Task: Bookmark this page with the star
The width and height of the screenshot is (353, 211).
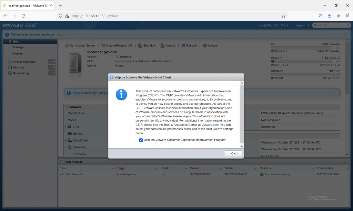Action: 283,16
